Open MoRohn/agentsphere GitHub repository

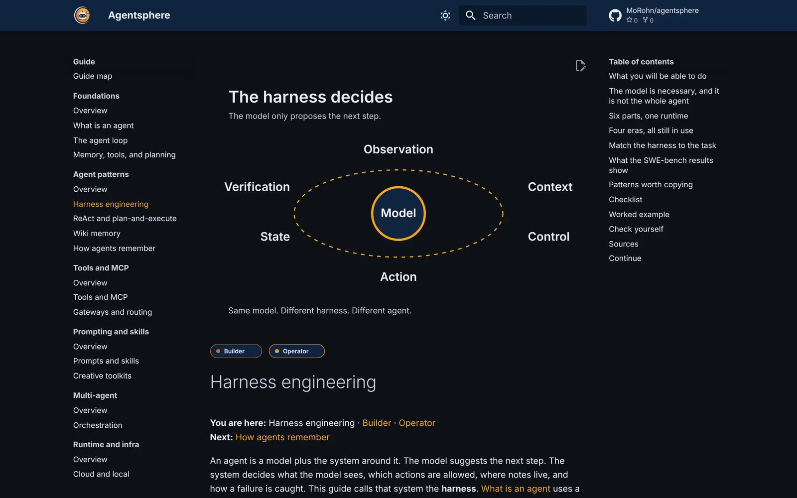[x=654, y=15]
